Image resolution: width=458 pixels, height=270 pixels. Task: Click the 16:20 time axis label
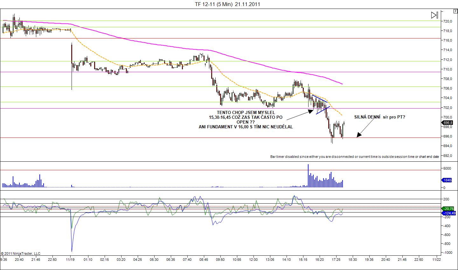tap(320, 260)
